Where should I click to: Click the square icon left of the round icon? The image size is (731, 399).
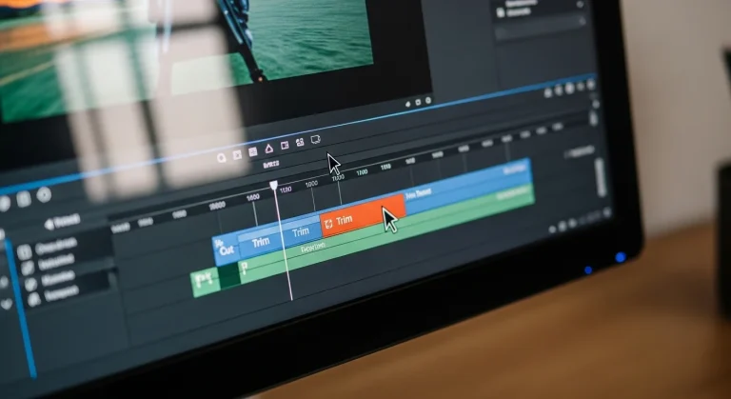tap(24, 199)
